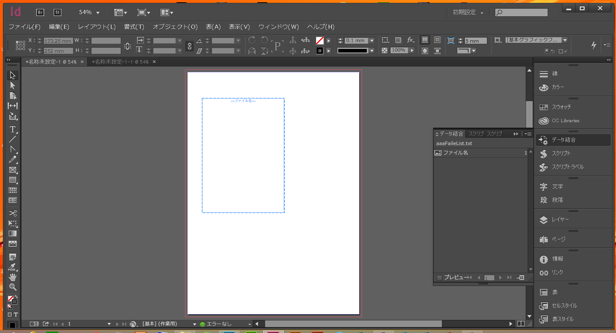Open the オブジェクト(O) menu
This screenshot has height=333, width=616.
175,27
